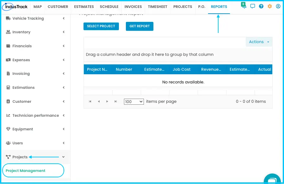Expand the Customer section chevron
Image resolution: width=284 pixels, height=184 pixels.
click(64, 101)
